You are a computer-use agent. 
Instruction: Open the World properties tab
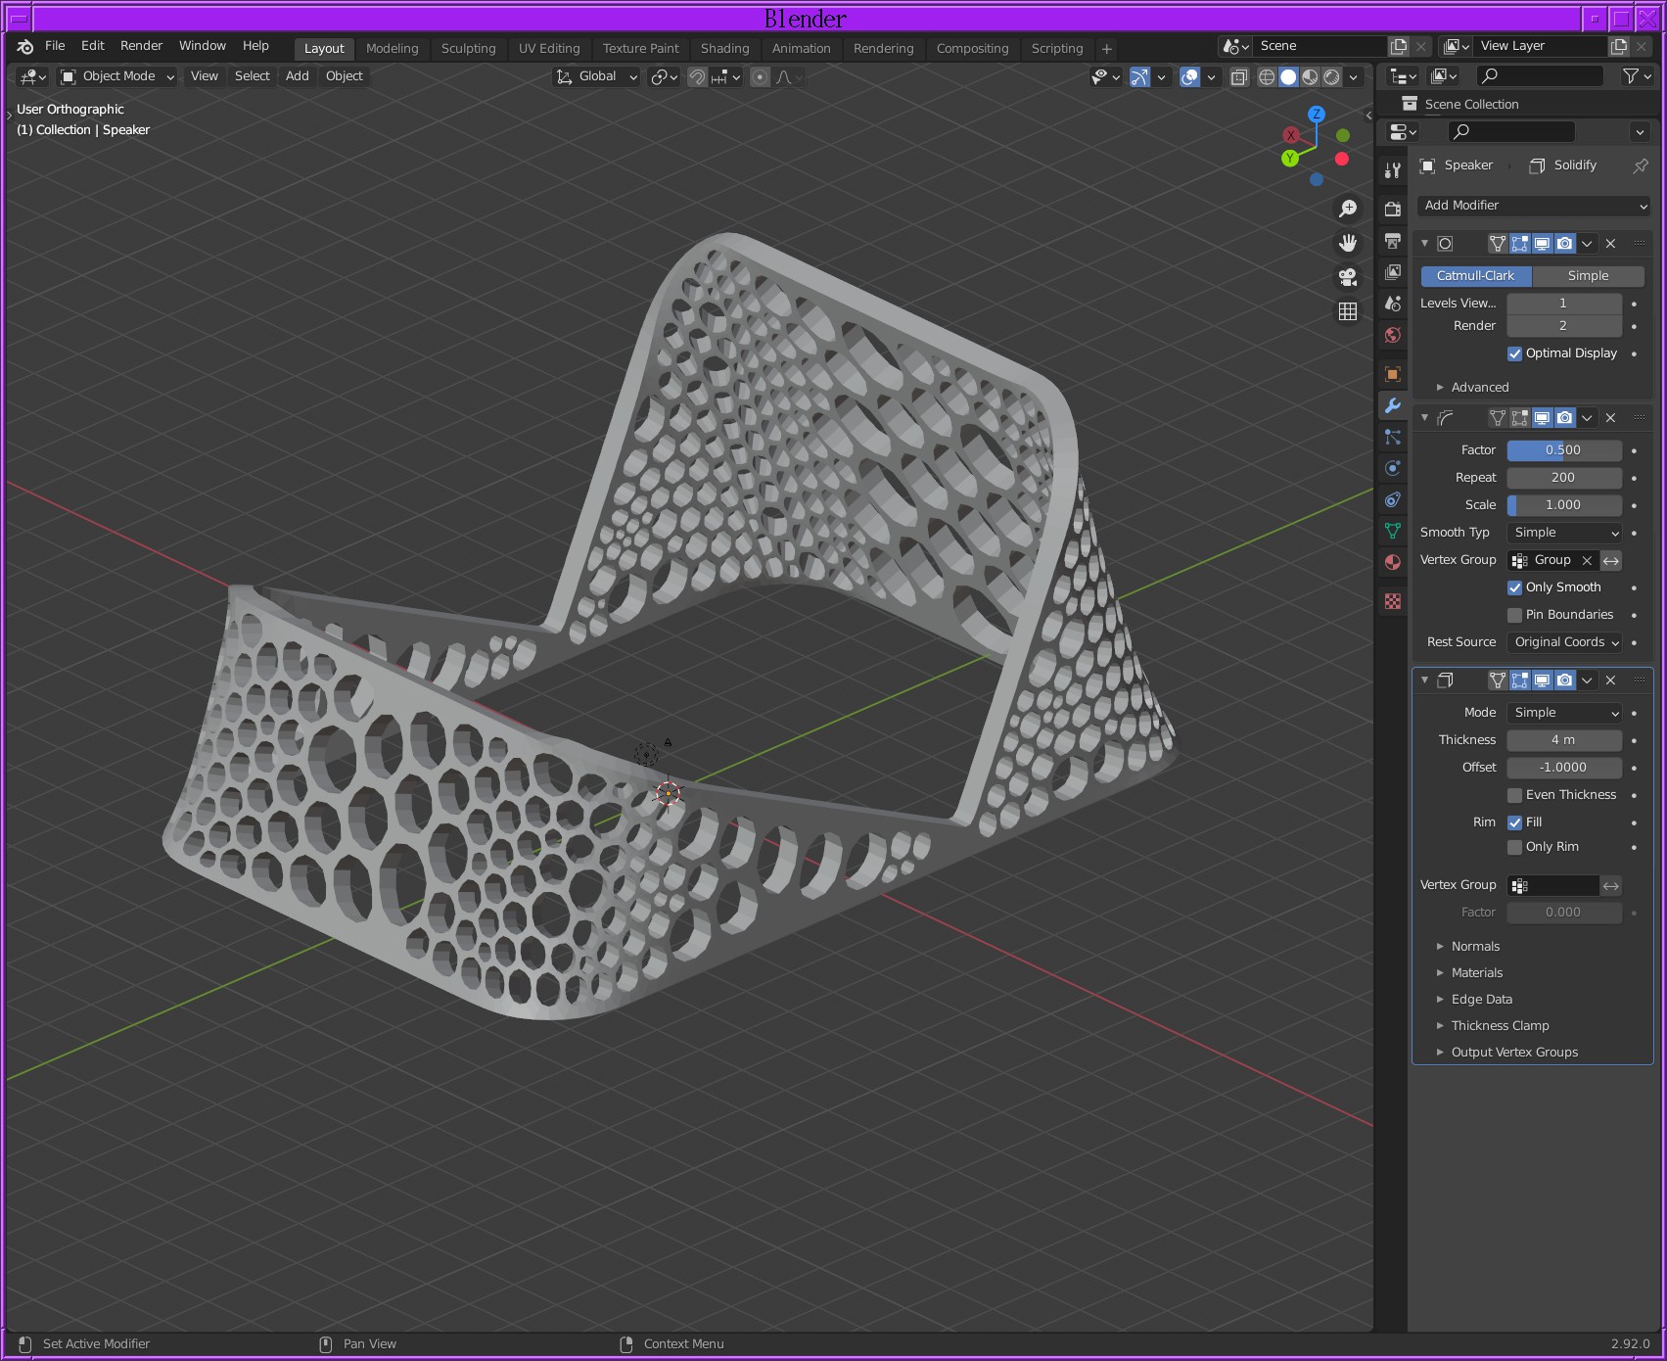point(1392,335)
